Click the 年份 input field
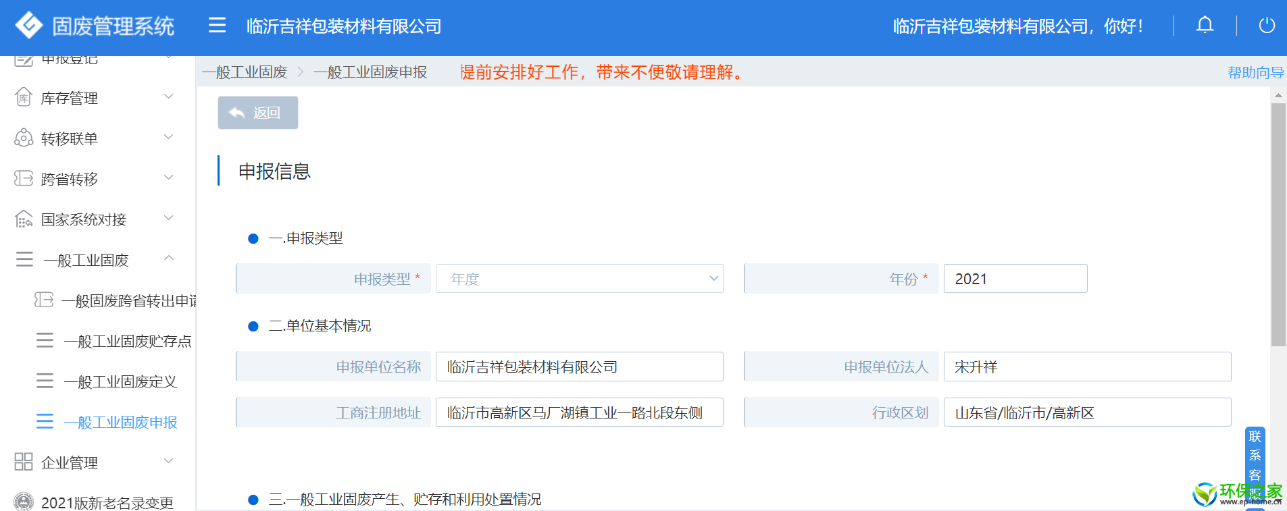The height and width of the screenshot is (511, 1287). (x=1015, y=279)
